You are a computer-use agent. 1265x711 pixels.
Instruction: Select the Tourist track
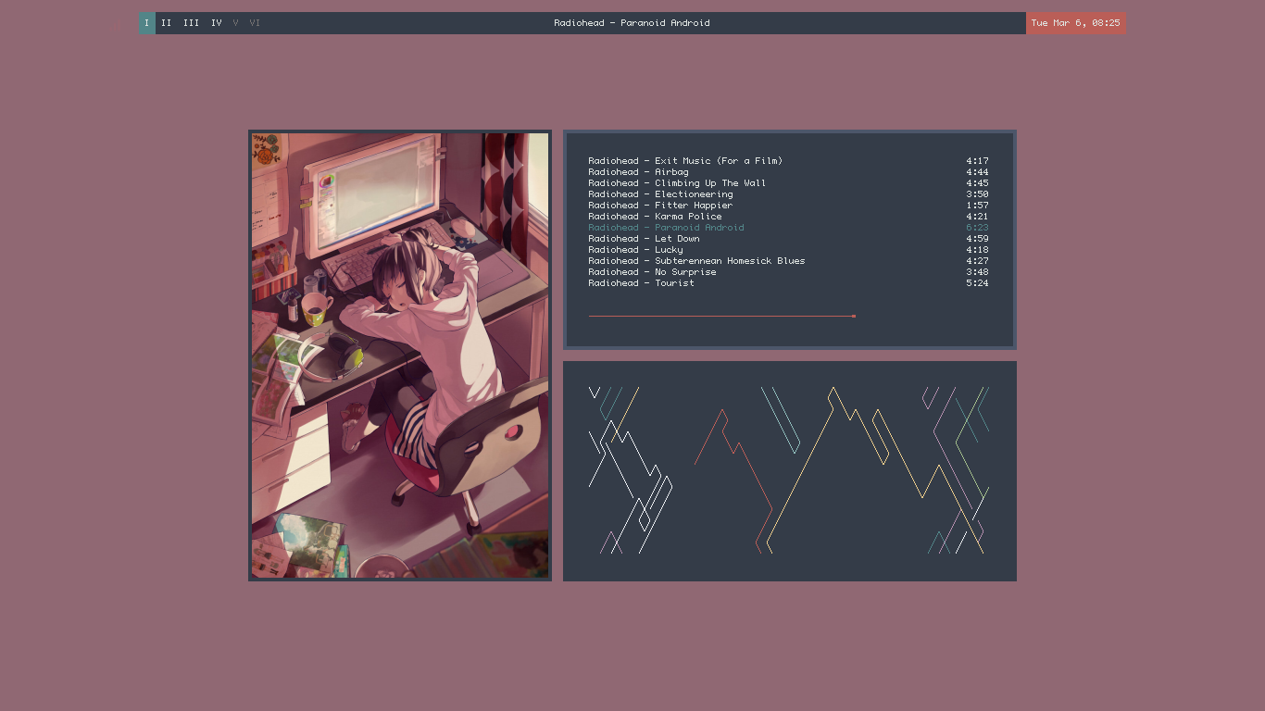[788, 283]
